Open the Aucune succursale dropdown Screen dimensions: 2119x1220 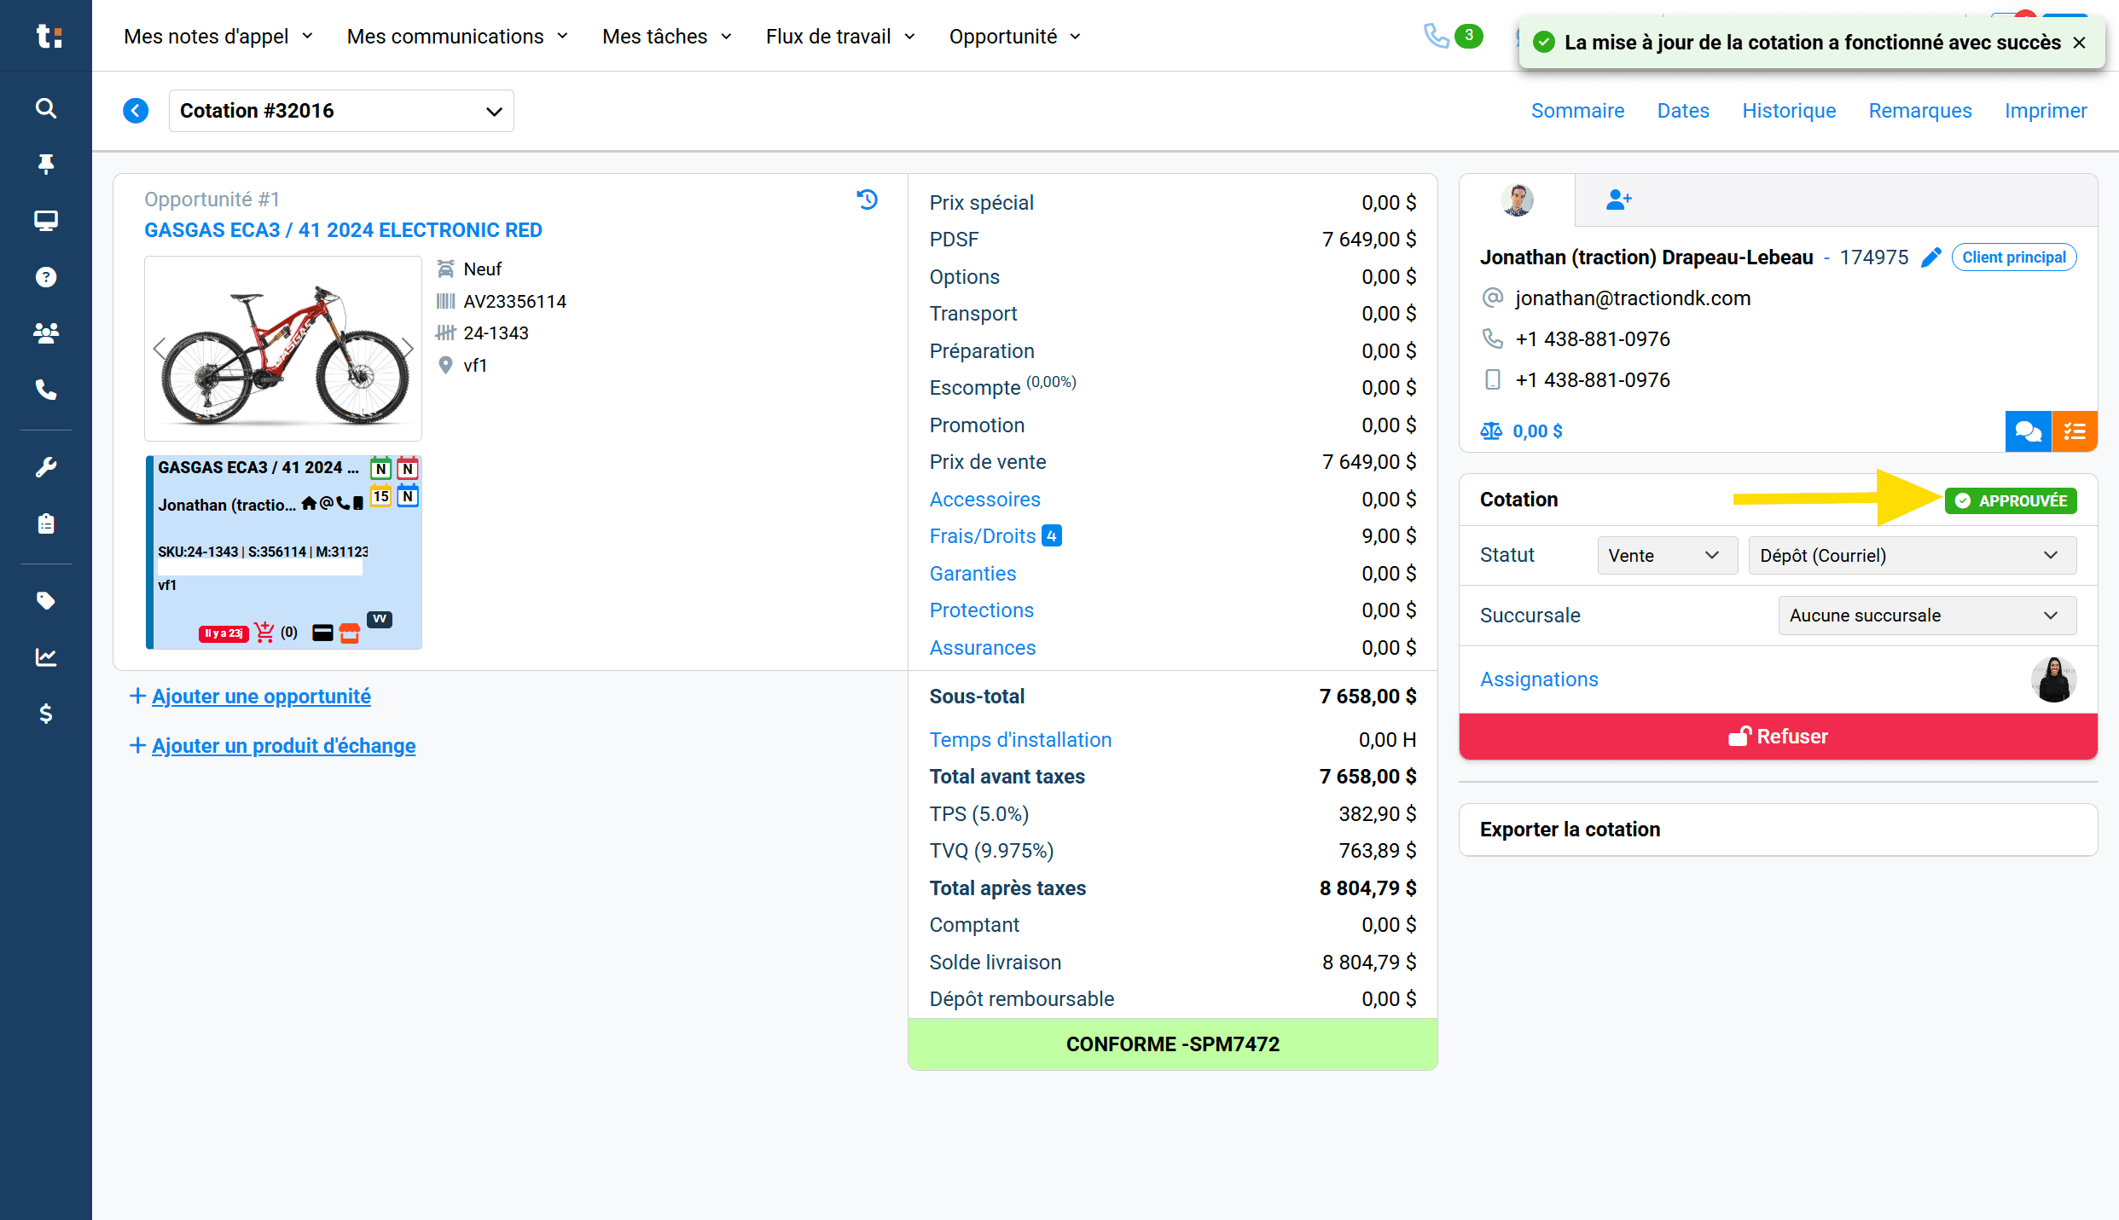point(1927,616)
